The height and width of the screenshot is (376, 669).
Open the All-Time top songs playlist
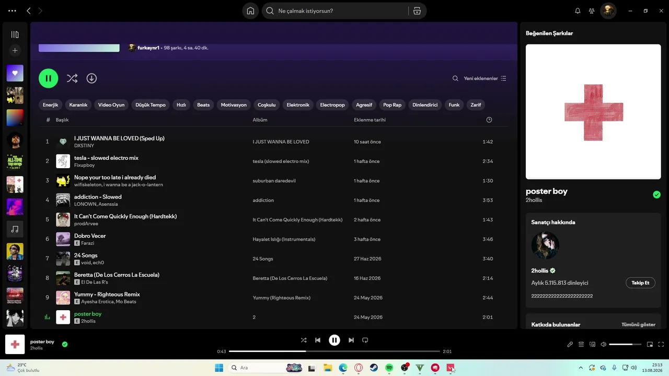tap(15, 162)
